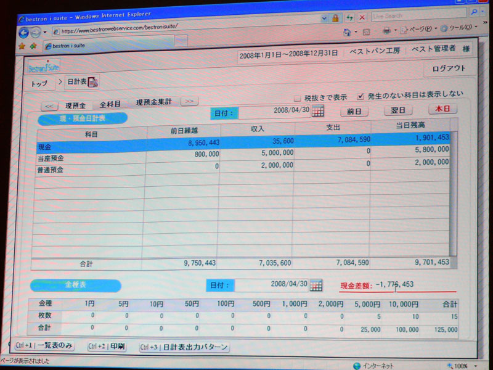The width and height of the screenshot is (493, 370).
Task: Open the print options dropdown arrow
Action: [x=395, y=30]
